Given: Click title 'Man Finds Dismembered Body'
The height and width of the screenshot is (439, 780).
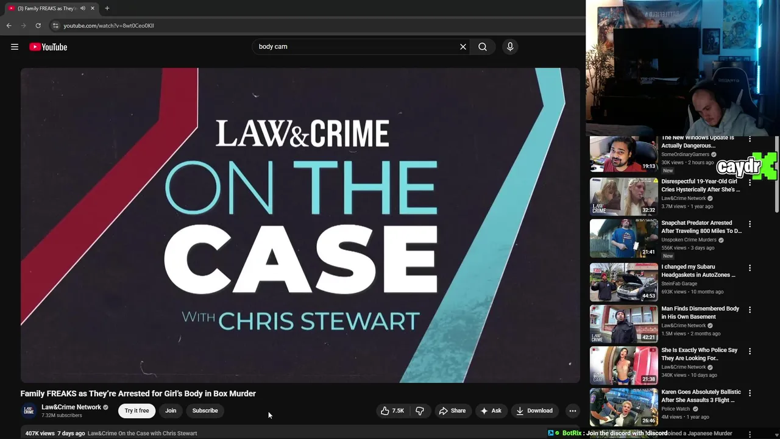Looking at the screenshot, I should click(700, 313).
